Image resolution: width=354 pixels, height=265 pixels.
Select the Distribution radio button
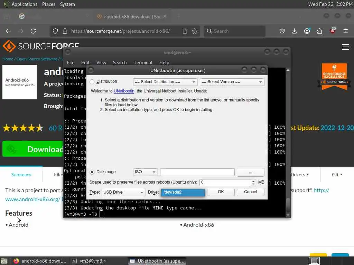coord(92,81)
